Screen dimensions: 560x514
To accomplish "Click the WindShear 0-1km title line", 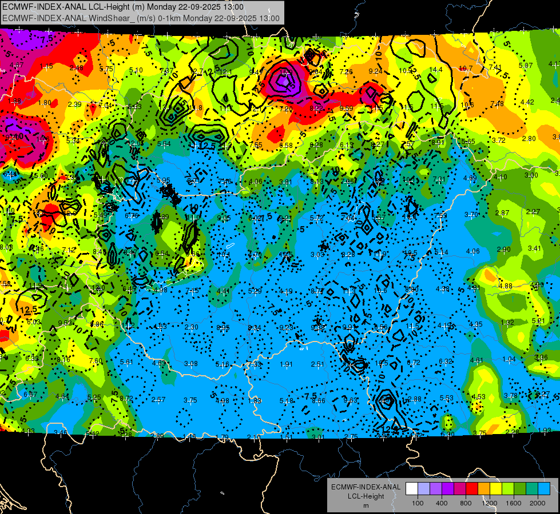I will coord(141,18).
